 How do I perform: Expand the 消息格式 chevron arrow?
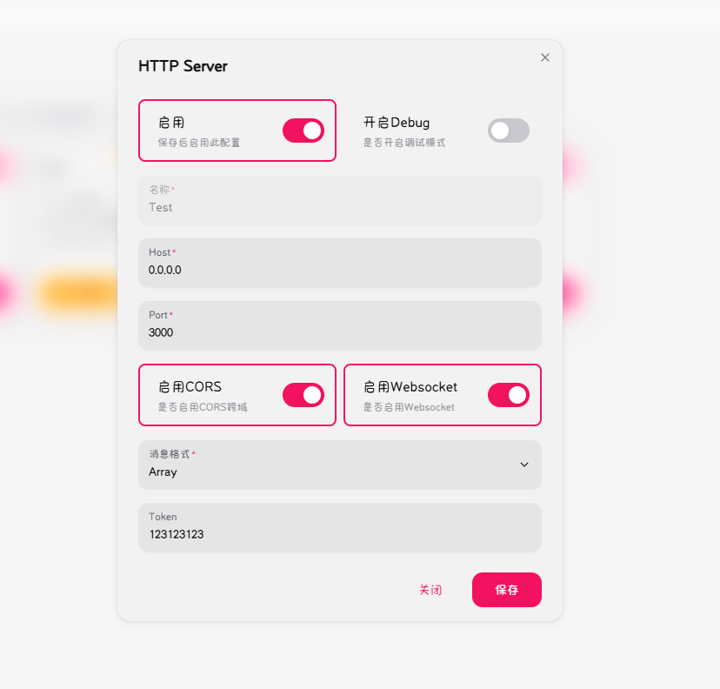tap(524, 465)
